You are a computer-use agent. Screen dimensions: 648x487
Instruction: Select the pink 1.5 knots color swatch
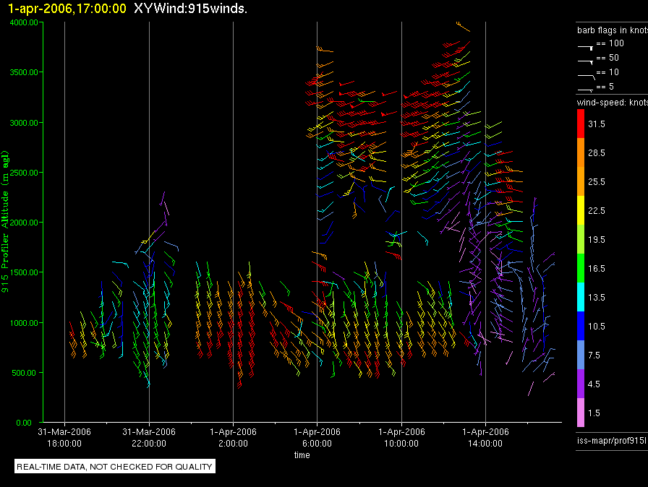coord(581,413)
